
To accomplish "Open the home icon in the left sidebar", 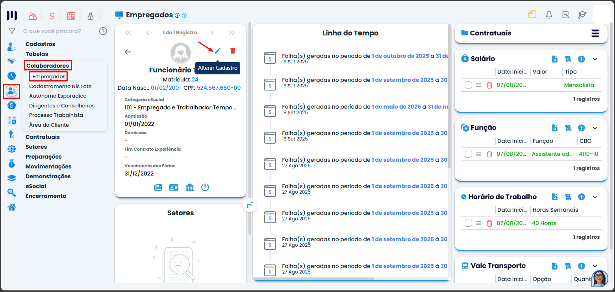I will (12, 207).
